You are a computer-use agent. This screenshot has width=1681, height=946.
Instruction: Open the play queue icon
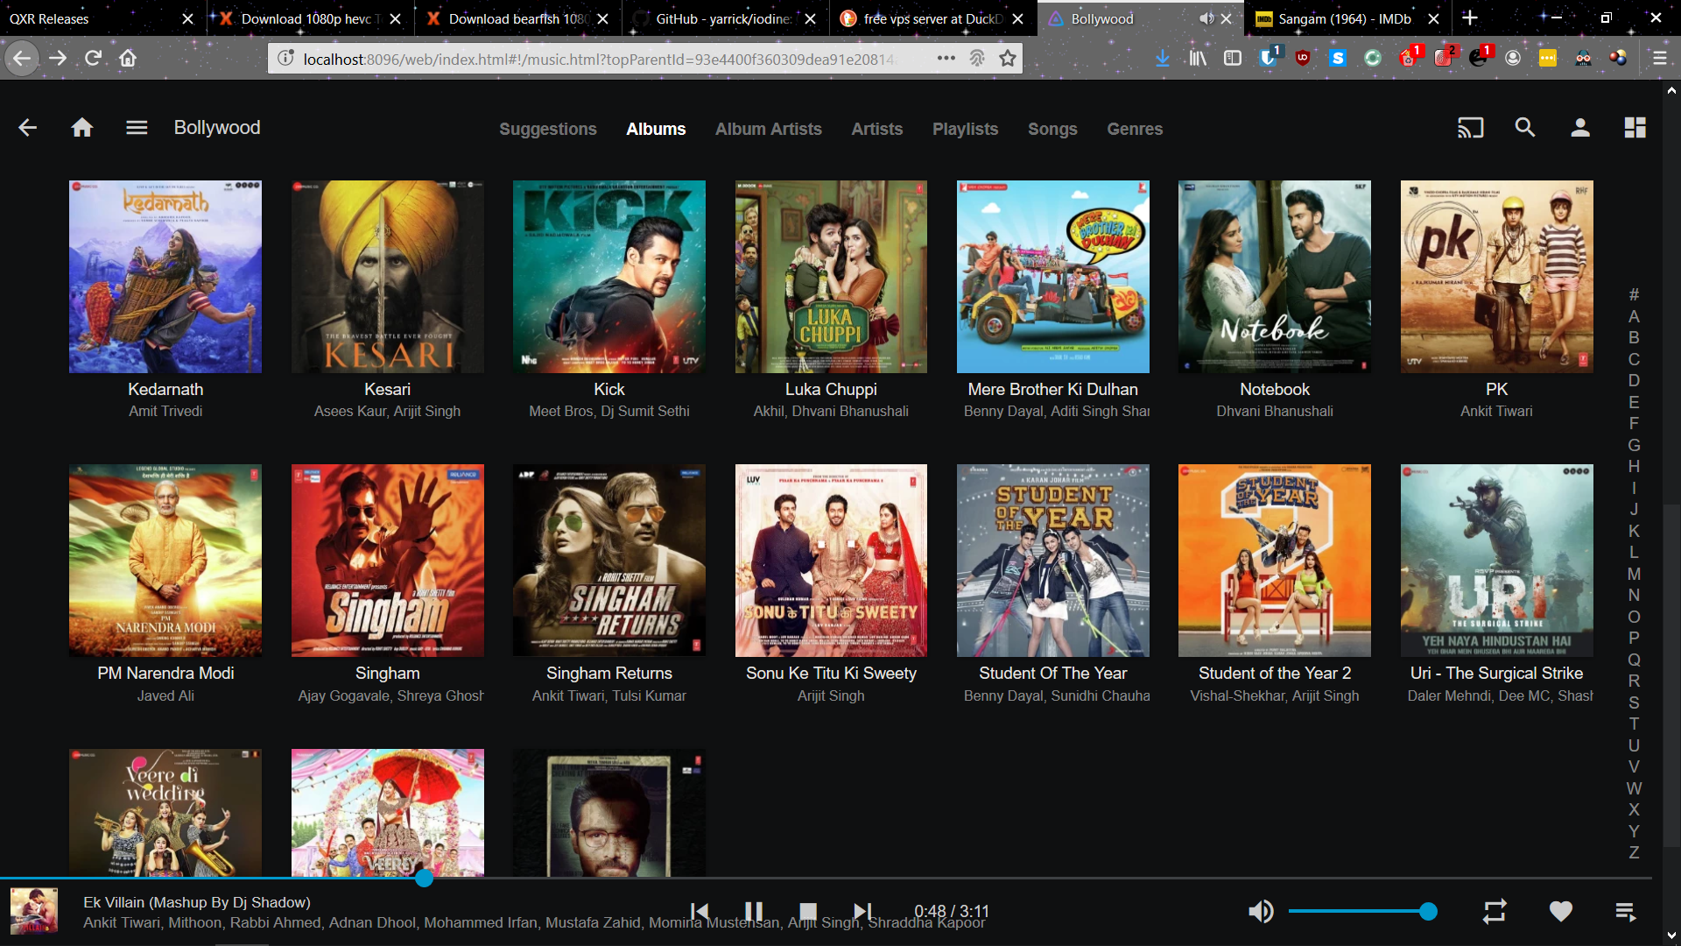pyautogui.click(x=1626, y=912)
